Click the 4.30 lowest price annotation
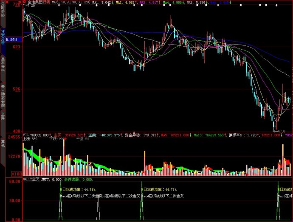The width and height of the screenshot is (293, 222). click(282, 131)
